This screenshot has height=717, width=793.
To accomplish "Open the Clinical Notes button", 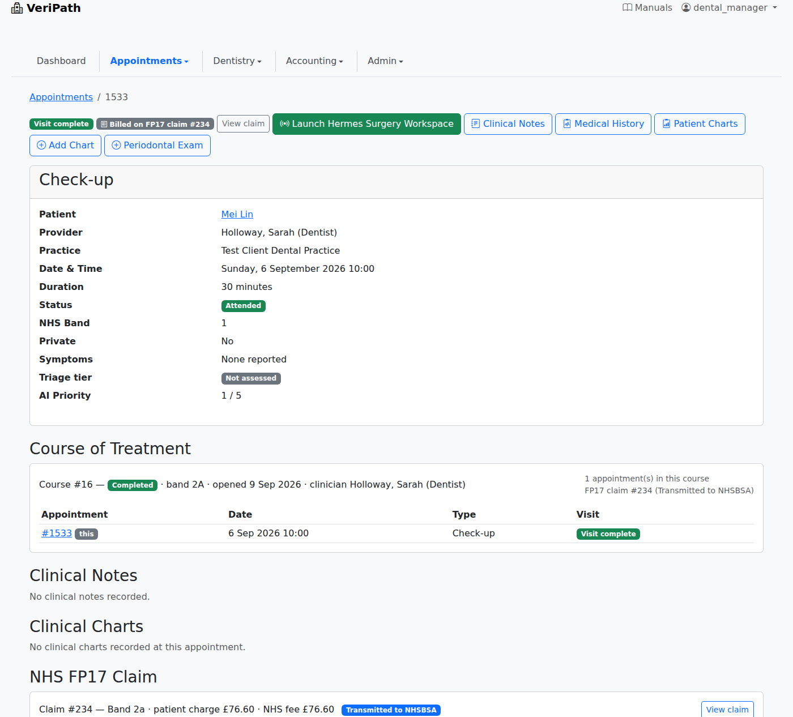I will (508, 123).
